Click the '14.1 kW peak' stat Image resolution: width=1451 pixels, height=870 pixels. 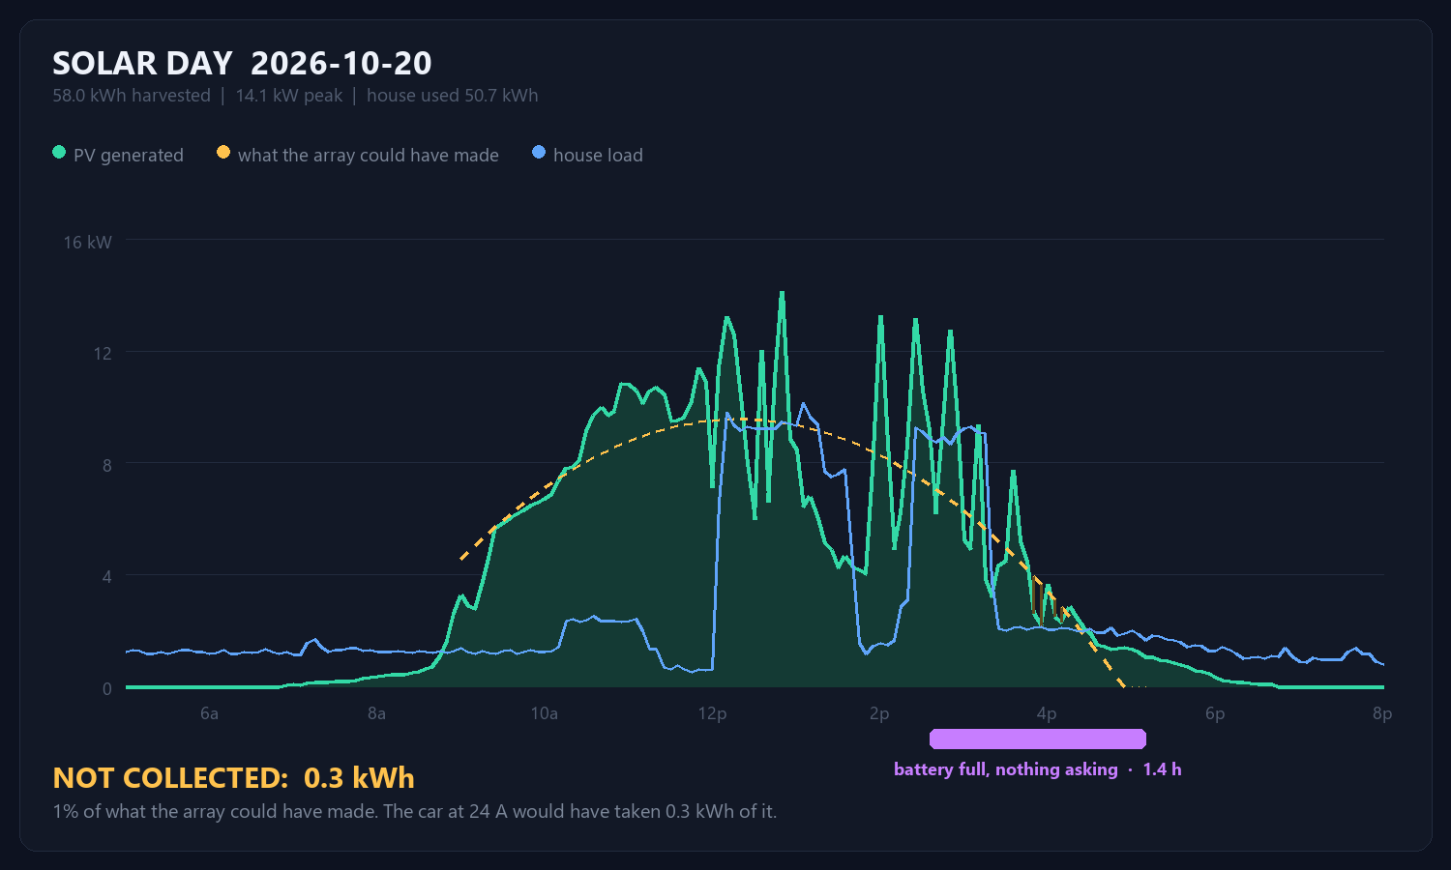(x=289, y=96)
